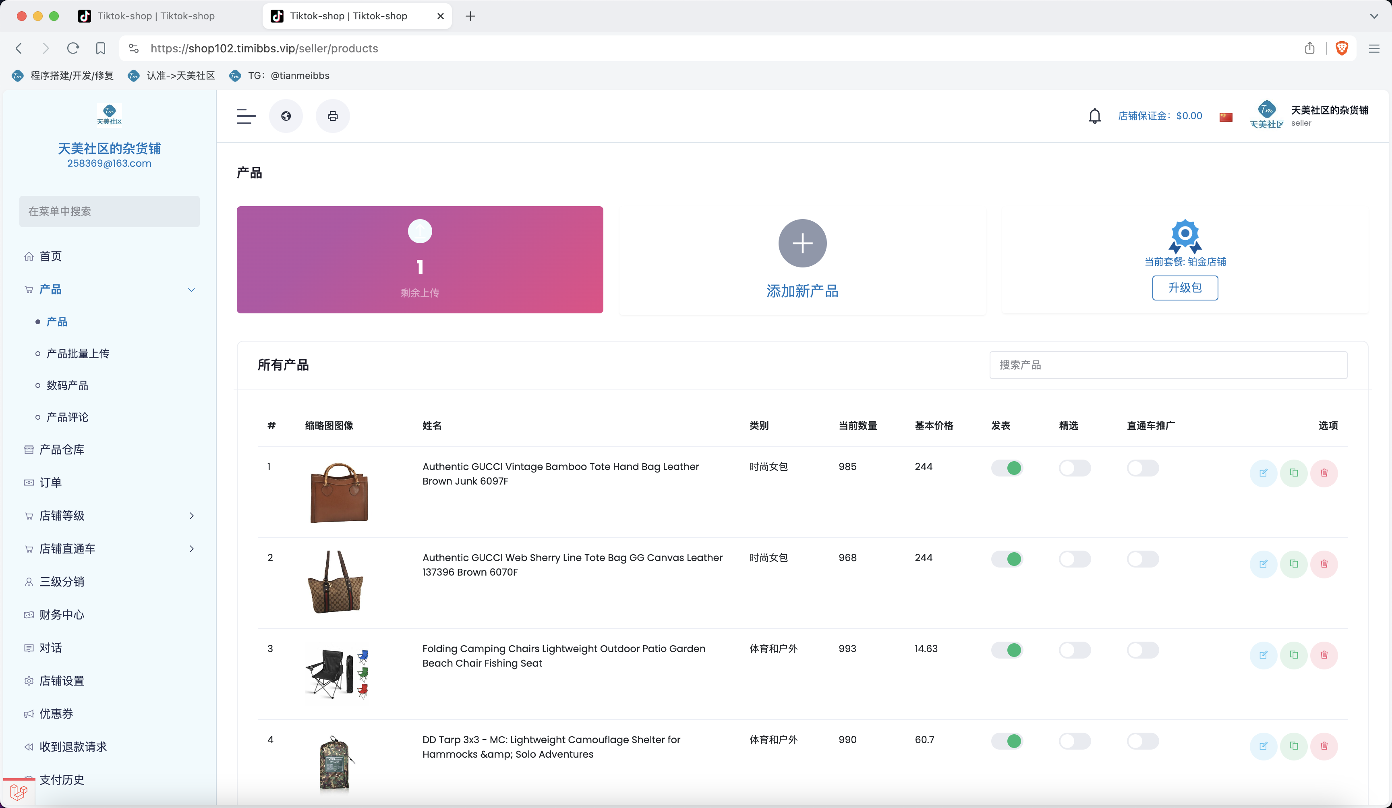Toggle 直通车推广 for DD Tarp 3x3
Viewport: 1392px width, 808px height.
1143,741
